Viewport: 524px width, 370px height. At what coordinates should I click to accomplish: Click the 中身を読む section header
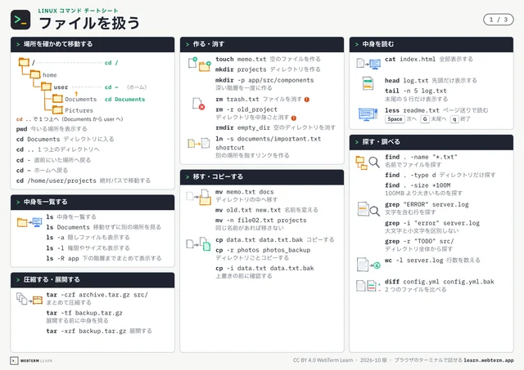tap(431, 44)
